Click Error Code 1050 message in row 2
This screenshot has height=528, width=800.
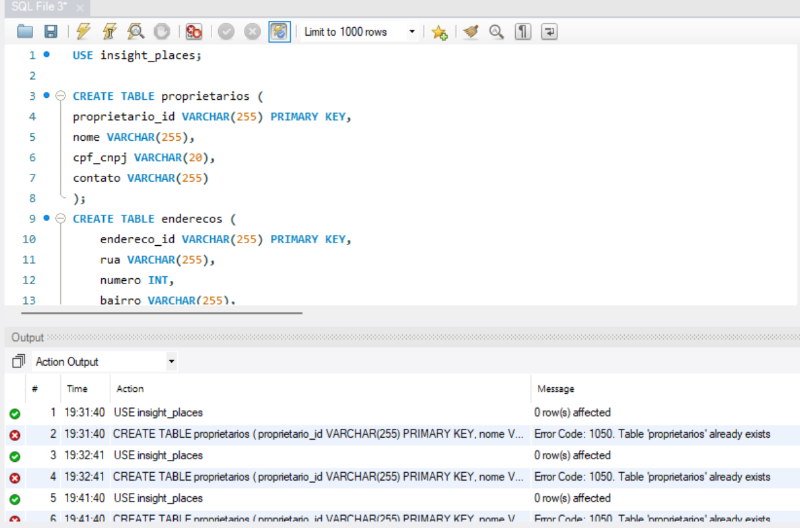click(x=652, y=434)
